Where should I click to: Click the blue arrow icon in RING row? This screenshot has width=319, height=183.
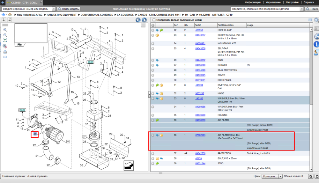[x=157, y=60]
